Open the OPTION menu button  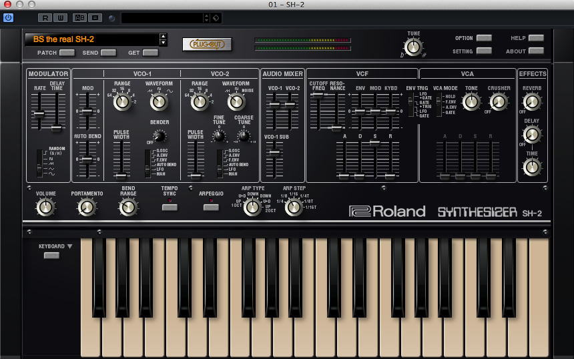pos(484,37)
